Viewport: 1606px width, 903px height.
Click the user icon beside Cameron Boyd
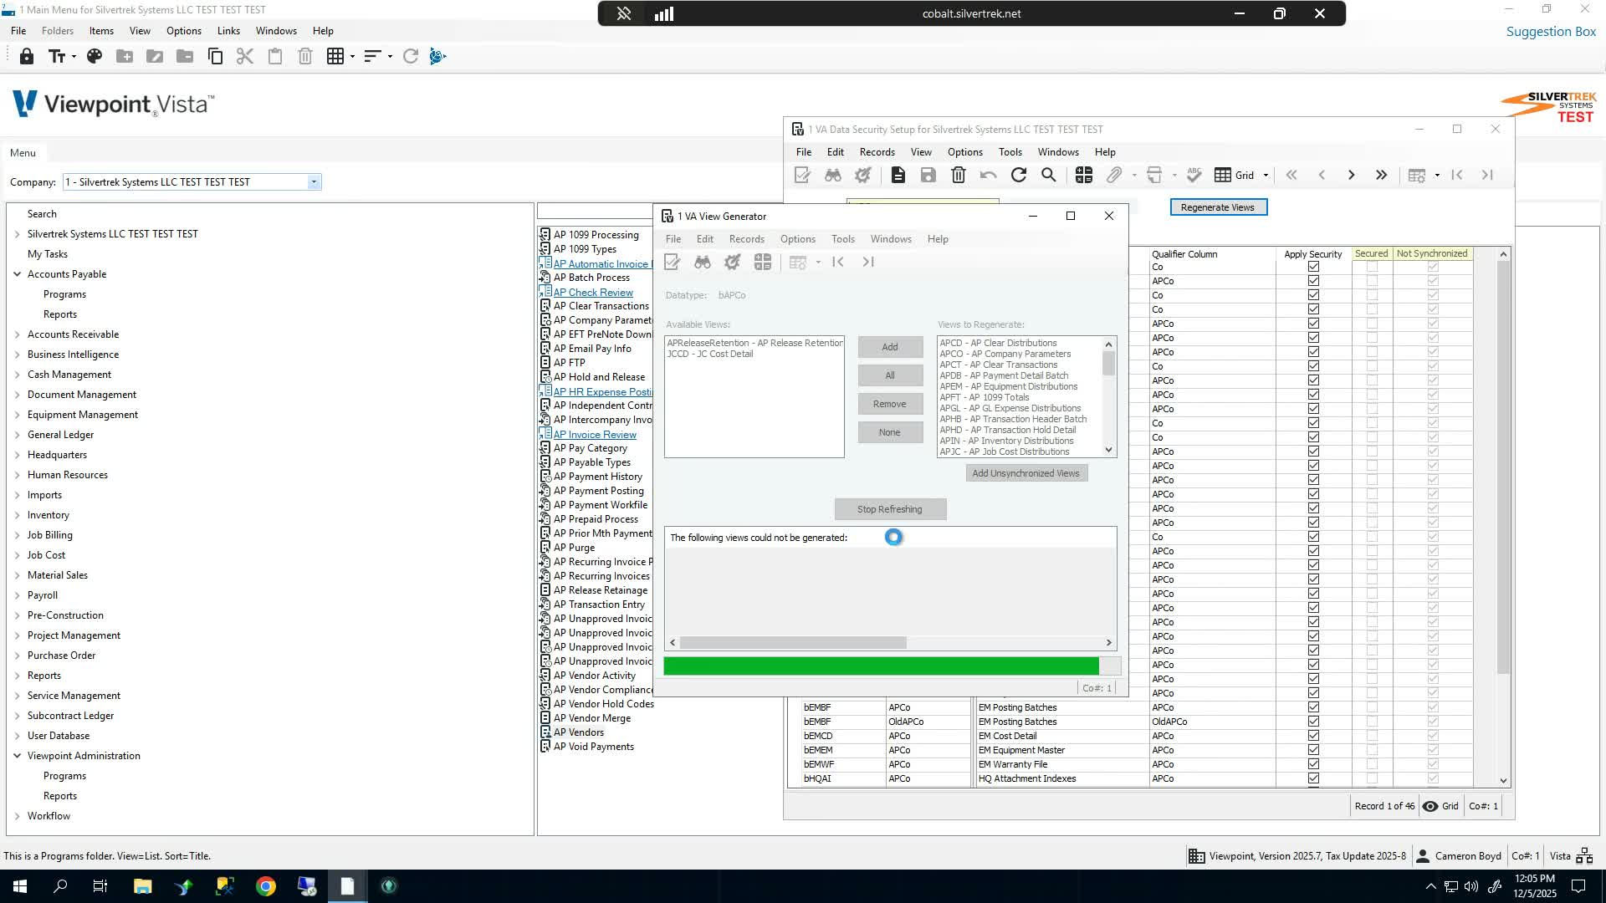(x=1423, y=855)
